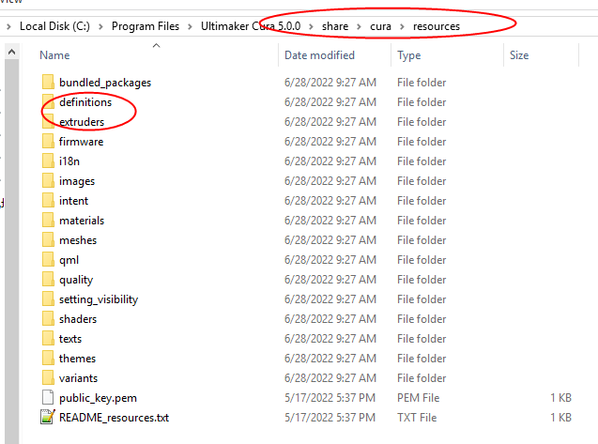Select the public_key.pem file icon
Image resolution: width=598 pixels, height=444 pixels.
tap(48, 398)
